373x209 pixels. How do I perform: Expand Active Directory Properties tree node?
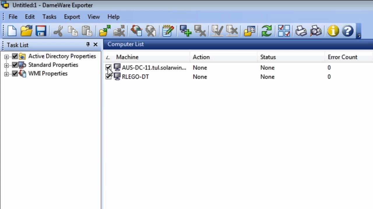[x=6, y=57]
